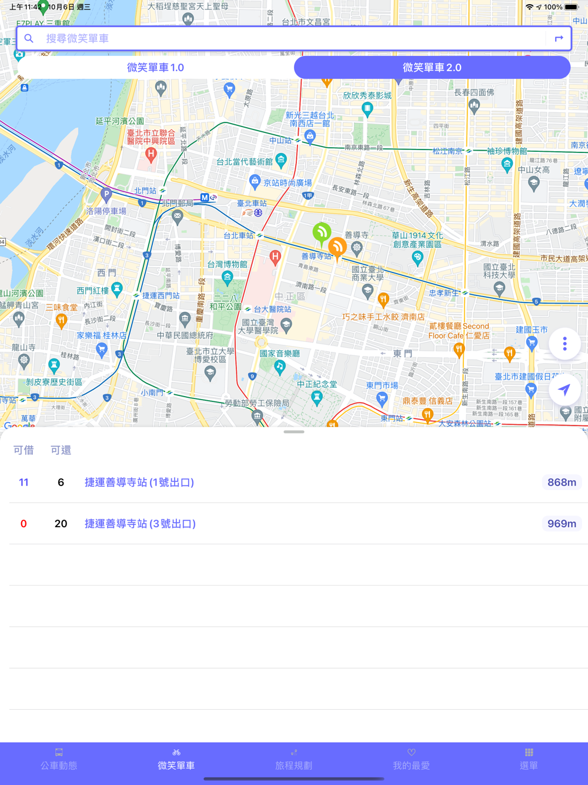Tap the 台灣博物館 museum icon

pos(228,277)
